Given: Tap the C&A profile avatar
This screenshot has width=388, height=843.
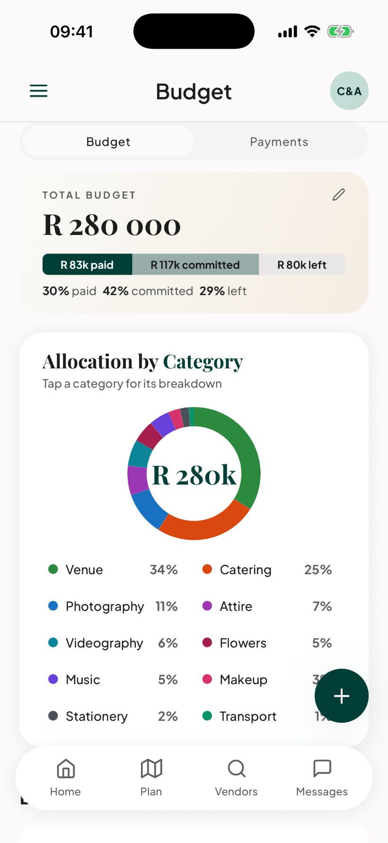Looking at the screenshot, I should click(349, 91).
